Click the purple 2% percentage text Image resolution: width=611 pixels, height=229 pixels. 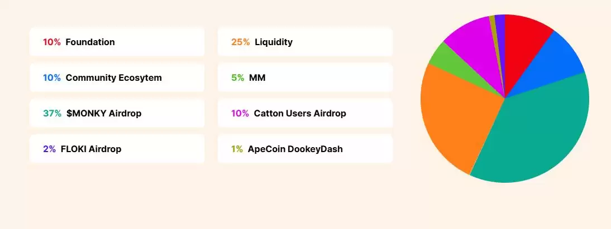pos(49,149)
